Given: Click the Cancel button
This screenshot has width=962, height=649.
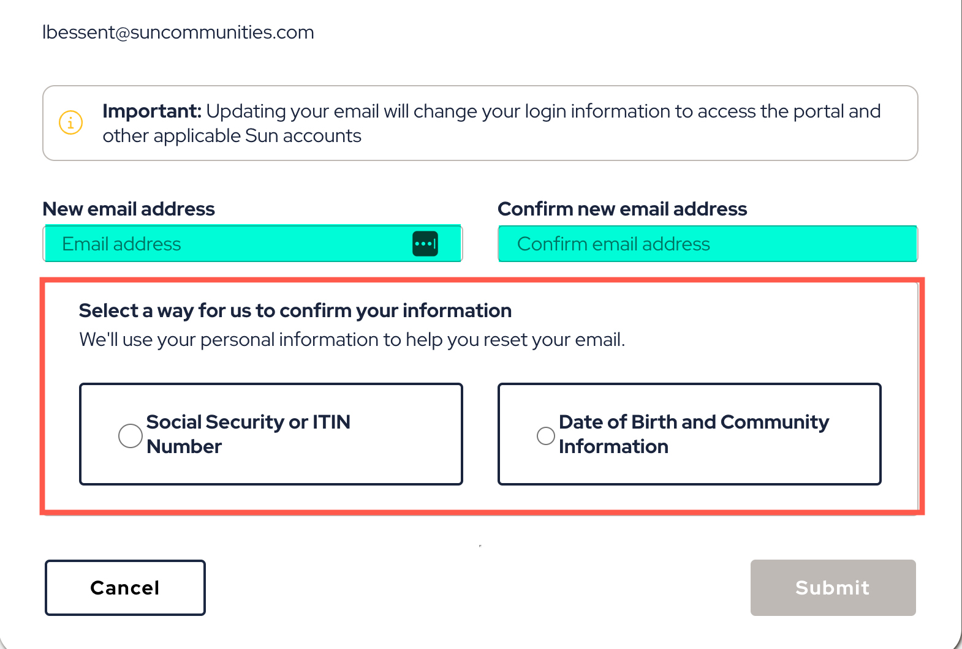Looking at the screenshot, I should coord(125,588).
